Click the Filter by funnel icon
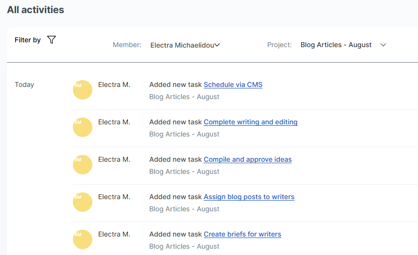418x255 pixels. pyautogui.click(x=52, y=40)
